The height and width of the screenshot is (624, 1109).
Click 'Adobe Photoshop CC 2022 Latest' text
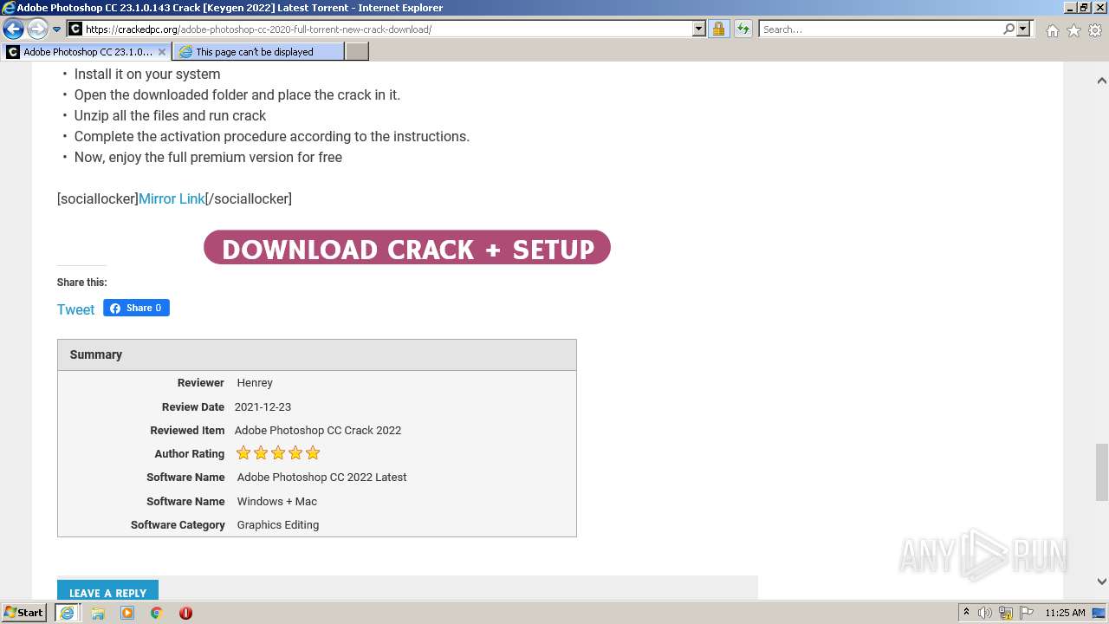coord(321,477)
